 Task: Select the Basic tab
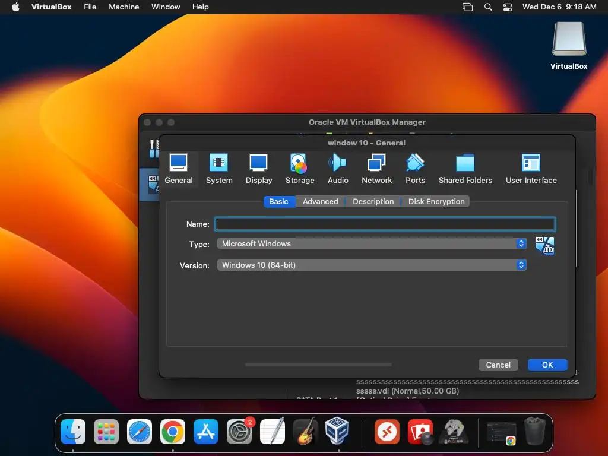click(x=279, y=202)
